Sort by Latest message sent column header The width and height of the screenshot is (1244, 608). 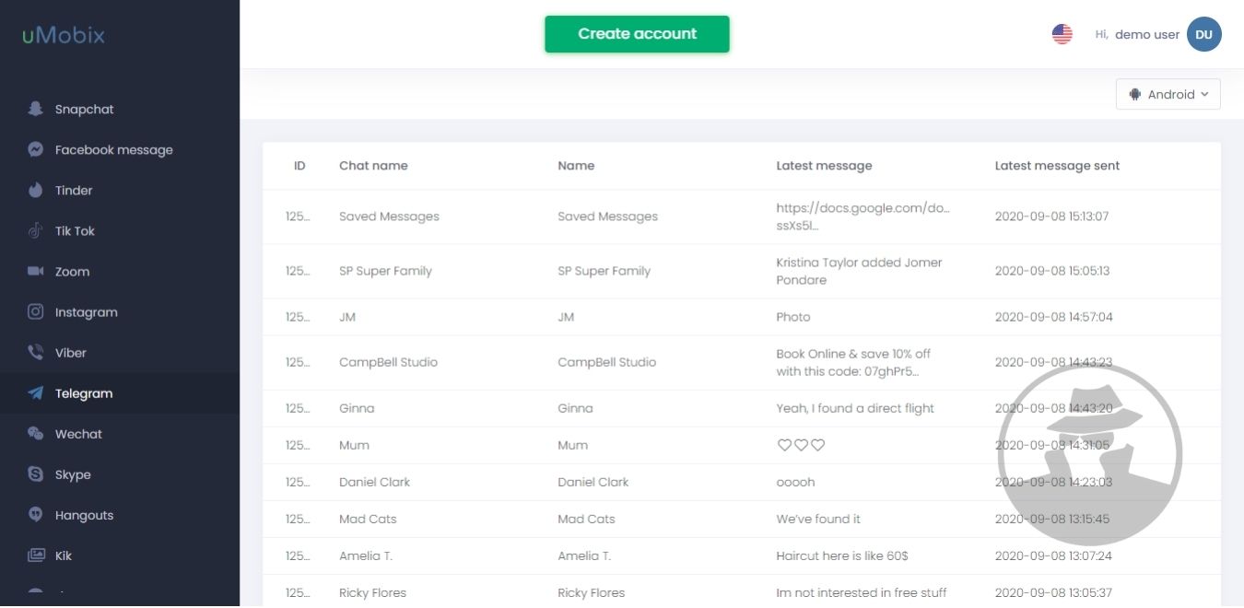coord(1057,166)
